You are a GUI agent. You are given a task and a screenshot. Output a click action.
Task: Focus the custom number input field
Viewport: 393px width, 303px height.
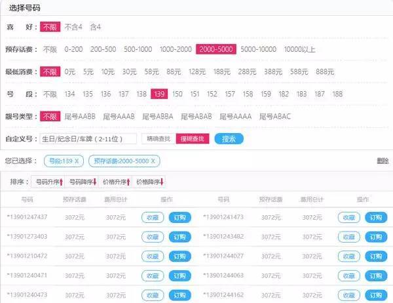pos(88,139)
